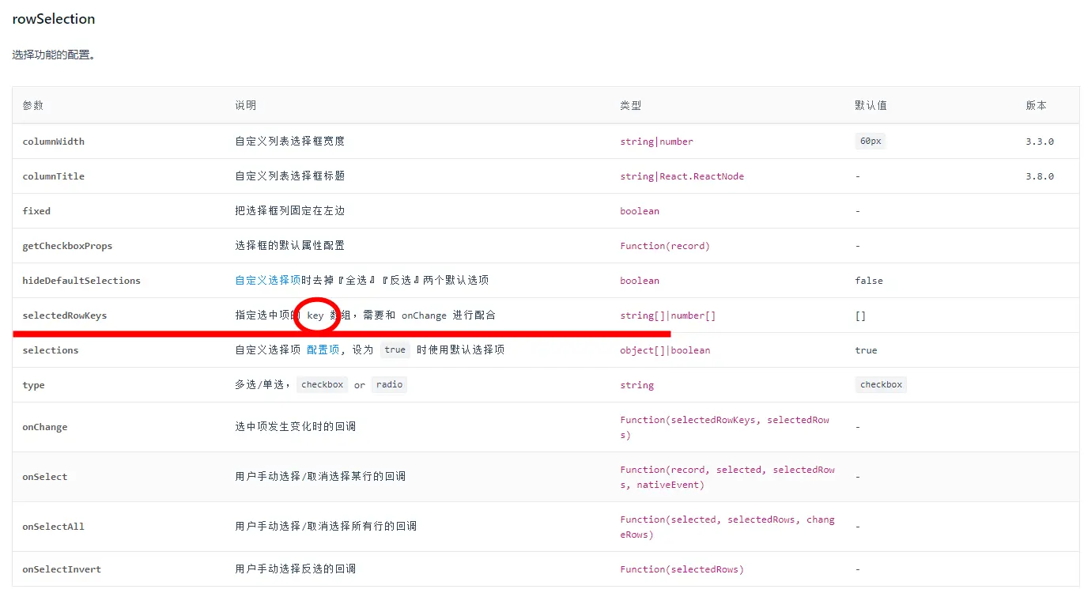Click the 把选择框列固定在左边 description
Viewport: 1084px width, 597px height.
290,210
